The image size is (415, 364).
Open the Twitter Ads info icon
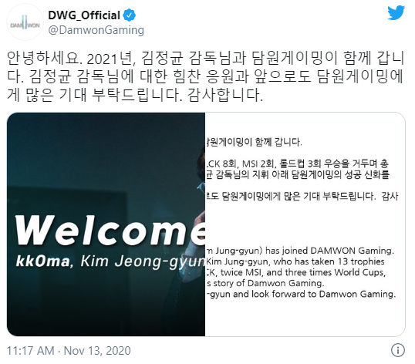[398, 350]
